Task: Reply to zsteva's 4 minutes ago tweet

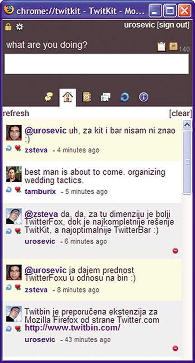Action: (x=9, y=148)
